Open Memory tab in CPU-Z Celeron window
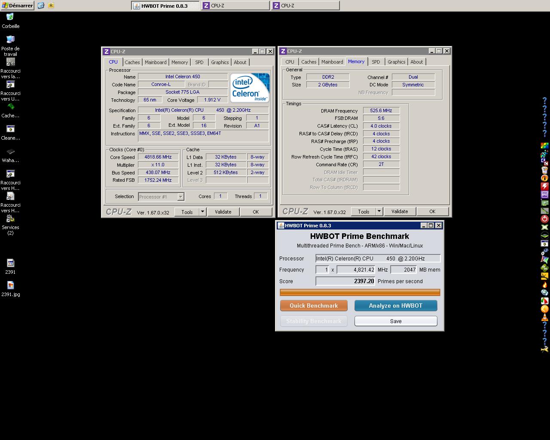This screenshot has width=550, height=440. click(180, 62)
